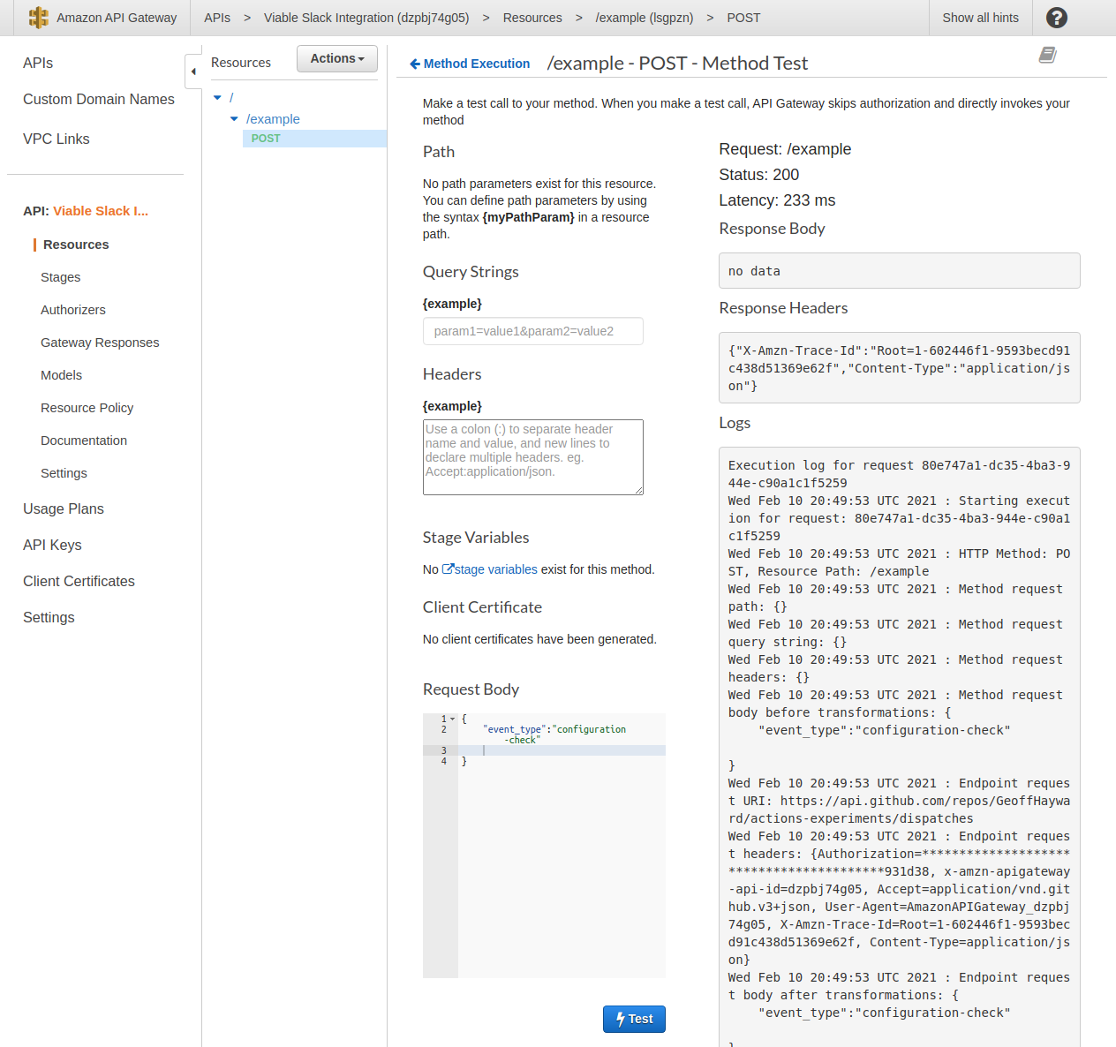Collapse the root / resource in the tree
Image resolution: width=1116 pixels, height=1047 pixels.
pyautogui.click(x=217, y=97)
